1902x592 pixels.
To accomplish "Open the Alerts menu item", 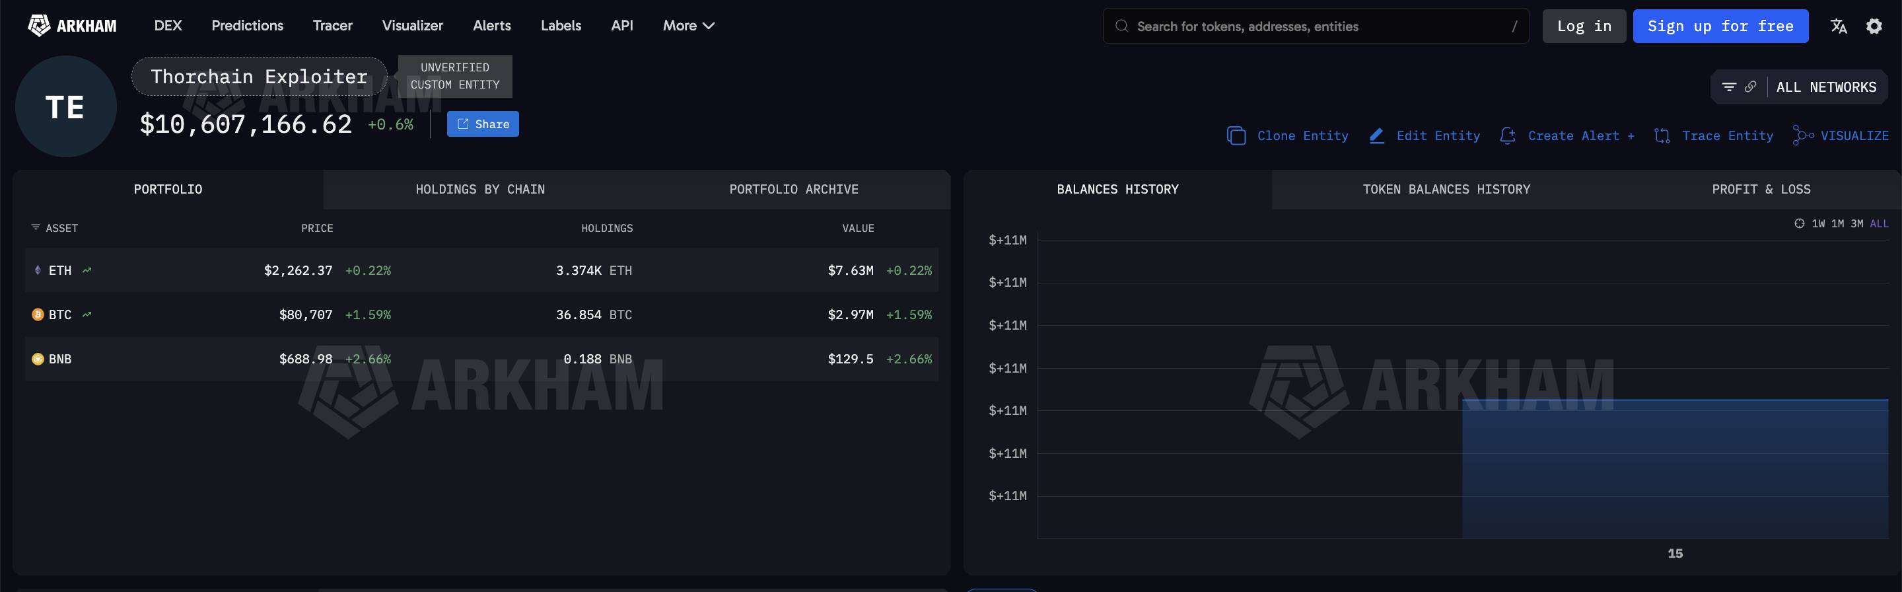I will pyautogui.click(x=492, y=26).
